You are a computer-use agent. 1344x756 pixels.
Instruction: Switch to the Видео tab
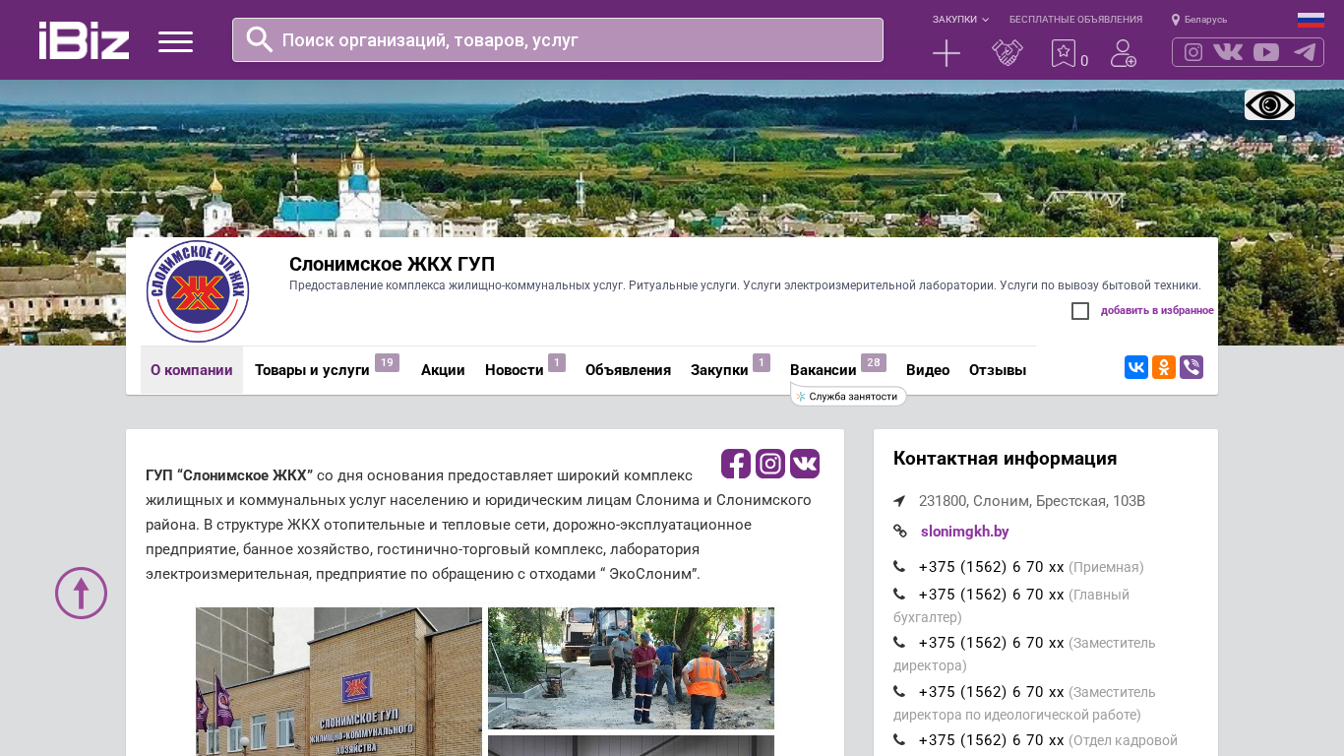pyautogui.click(x=928, y=370)
